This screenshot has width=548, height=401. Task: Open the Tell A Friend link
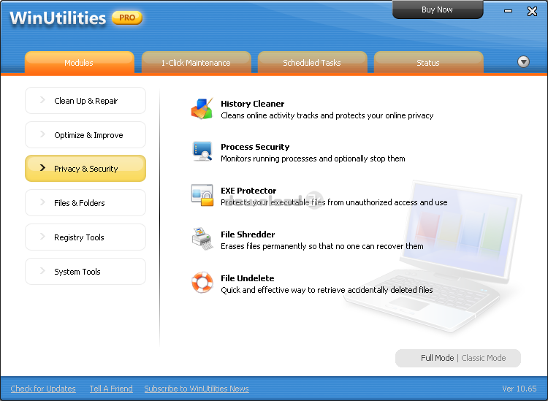coord(111,389)
